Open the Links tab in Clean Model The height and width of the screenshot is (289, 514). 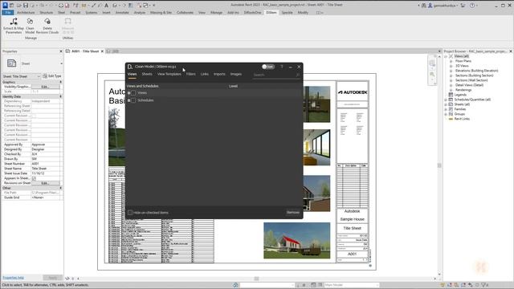pos(205,74)
